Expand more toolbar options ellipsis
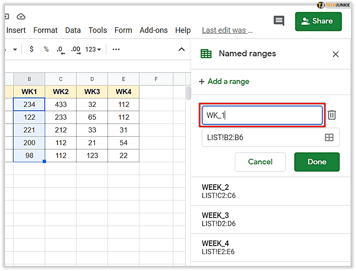Image resolution: width=356 pixels, height=271 pixels. [116, 49]
